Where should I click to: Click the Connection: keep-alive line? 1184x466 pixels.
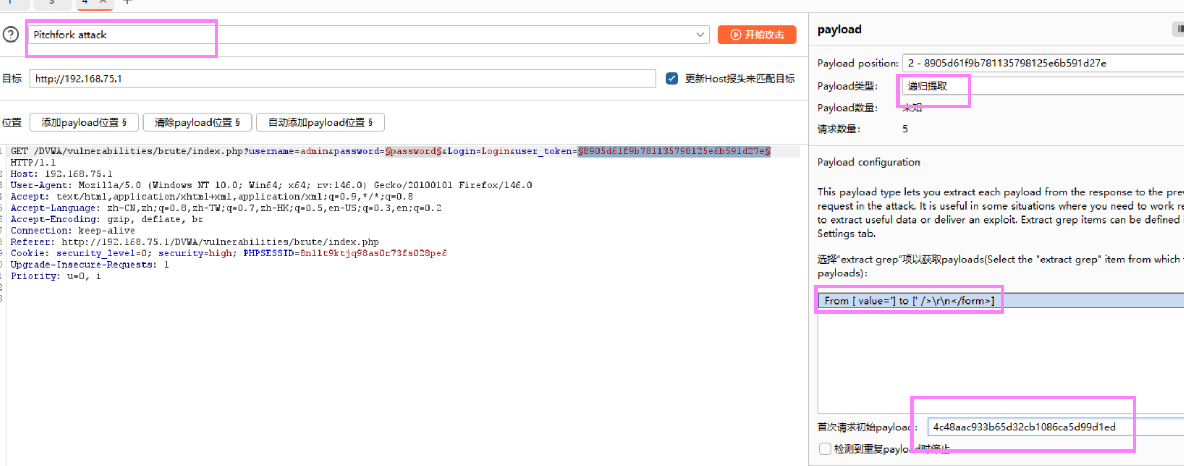click(x=73, y=231)
